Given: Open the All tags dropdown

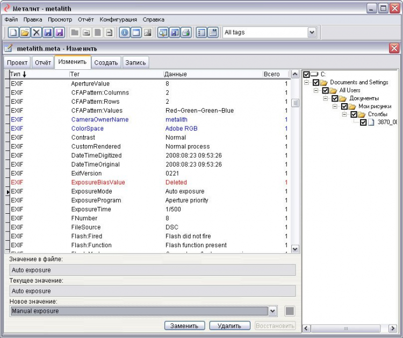Looking at the screenshot, I should click(x=312, y=33).
